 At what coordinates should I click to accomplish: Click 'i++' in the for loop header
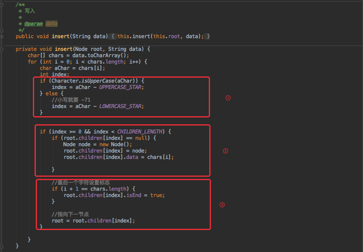tap(134, 62)
